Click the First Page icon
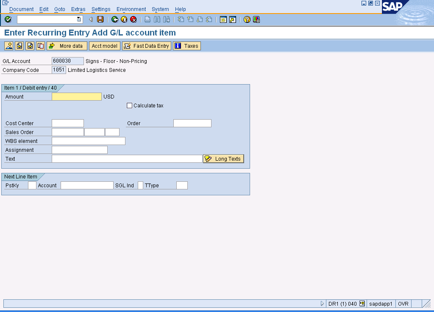Image resolution: width=434 pixels, height=312 pixels. coord(181,19)
